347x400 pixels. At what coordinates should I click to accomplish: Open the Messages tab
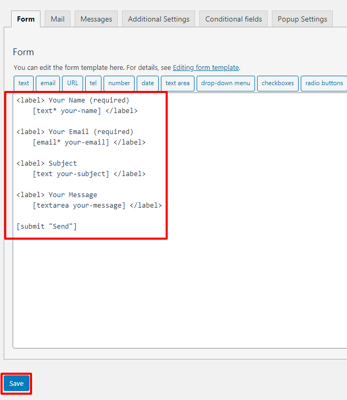[x=96, y=19]
